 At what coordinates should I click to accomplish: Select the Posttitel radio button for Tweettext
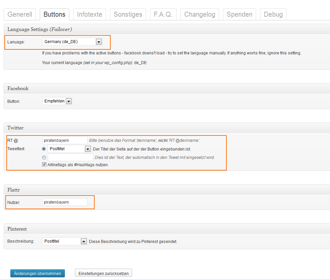coord(44,149)
